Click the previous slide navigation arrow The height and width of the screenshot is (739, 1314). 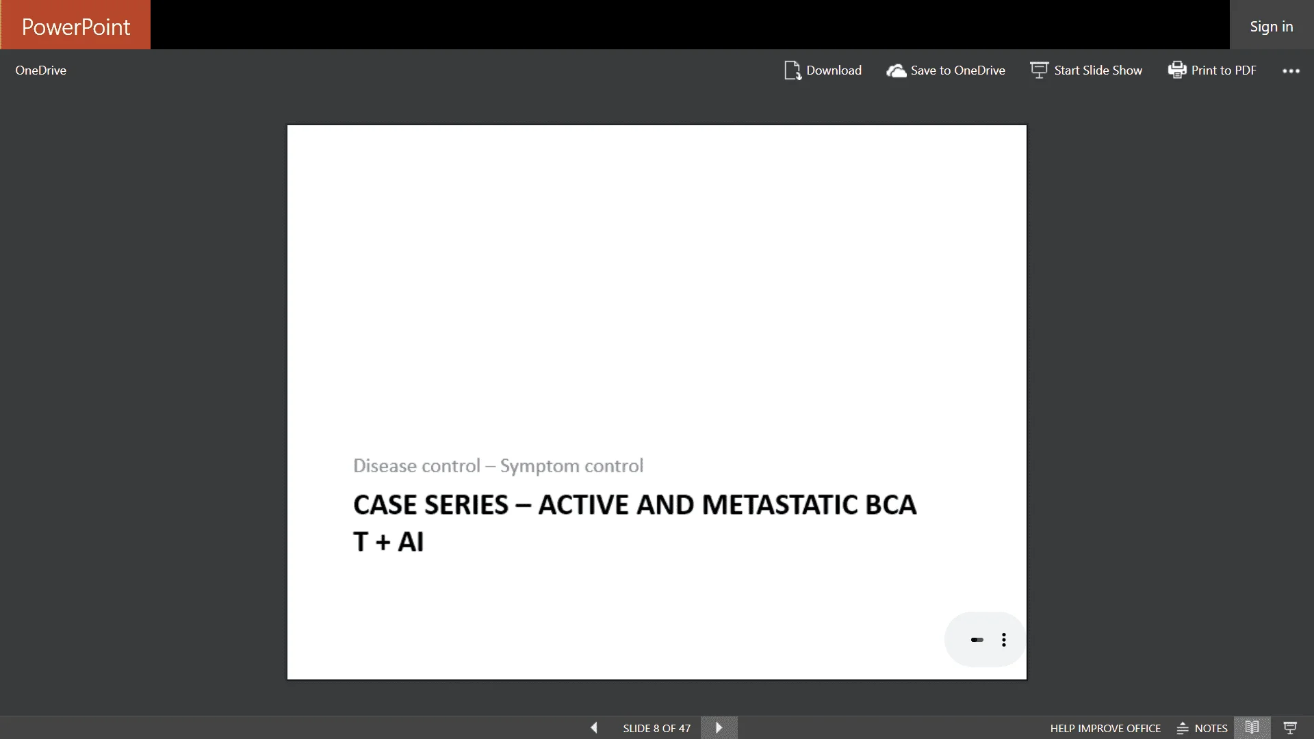594,728
